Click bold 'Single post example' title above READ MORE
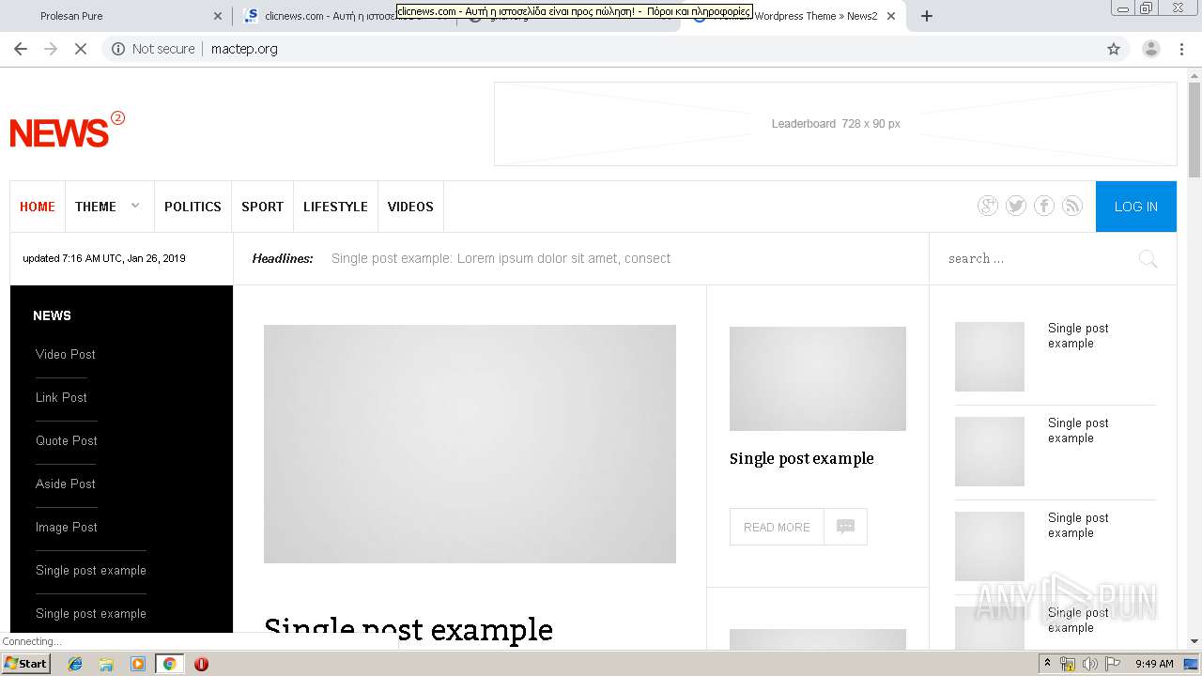Image resolution: width=1202 pixels, height=676 pixels. pos(802,458)
